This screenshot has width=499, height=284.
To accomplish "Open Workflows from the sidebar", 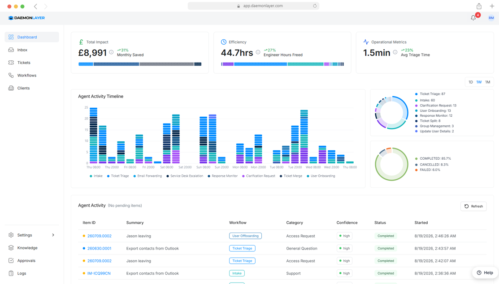I will (x=32, y=75).
